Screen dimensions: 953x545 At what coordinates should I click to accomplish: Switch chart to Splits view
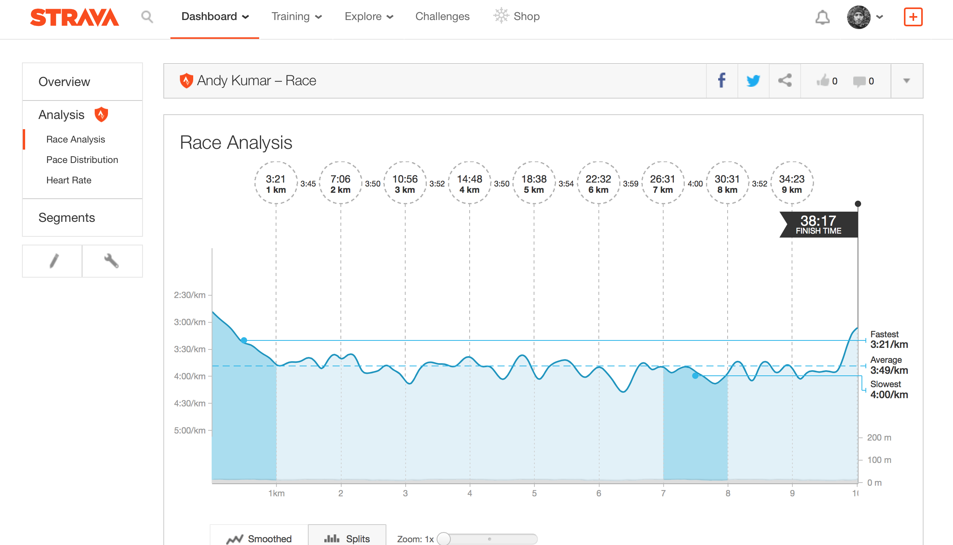tap(347, 538)
